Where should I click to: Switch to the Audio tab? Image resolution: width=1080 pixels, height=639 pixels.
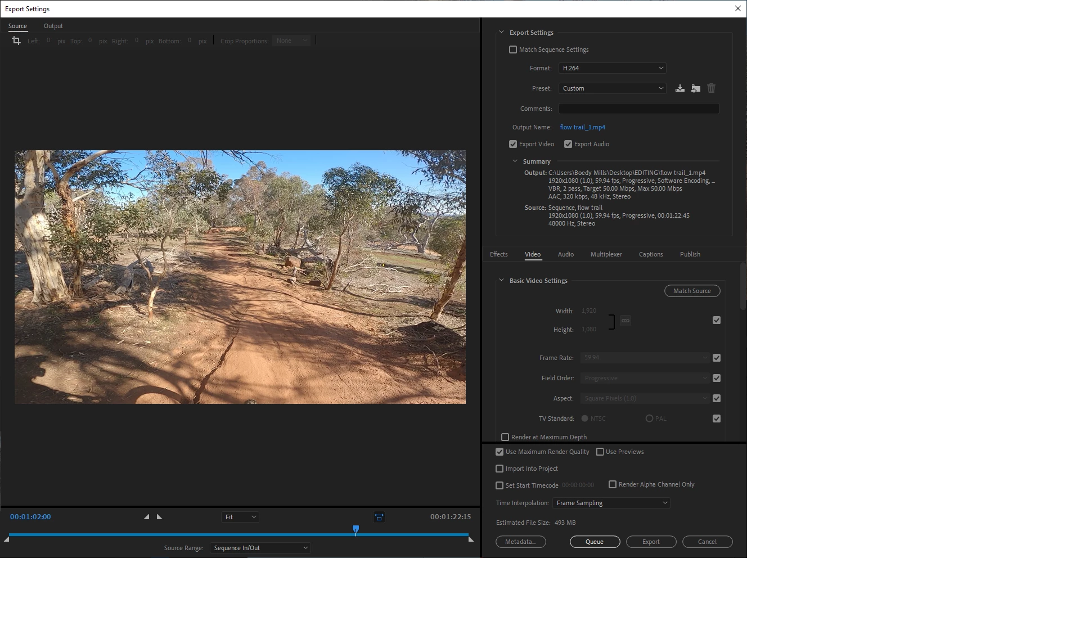[565, 254]
